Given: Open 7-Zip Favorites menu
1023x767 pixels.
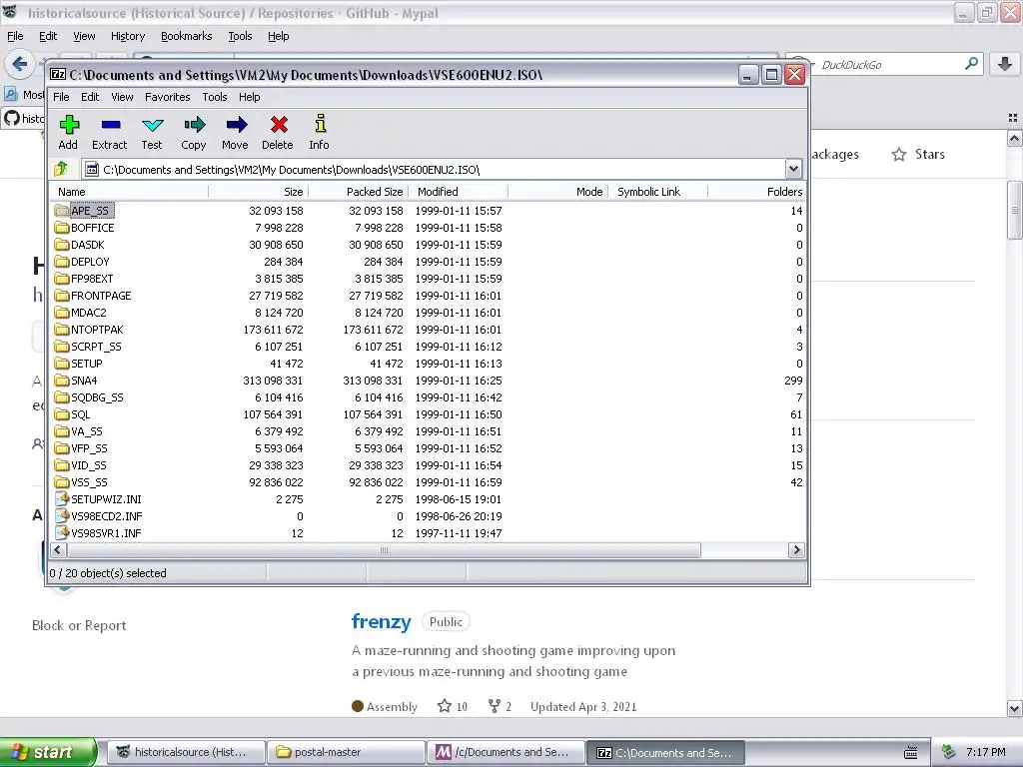Looking at the screenshot, I should (x=168, y=97).
